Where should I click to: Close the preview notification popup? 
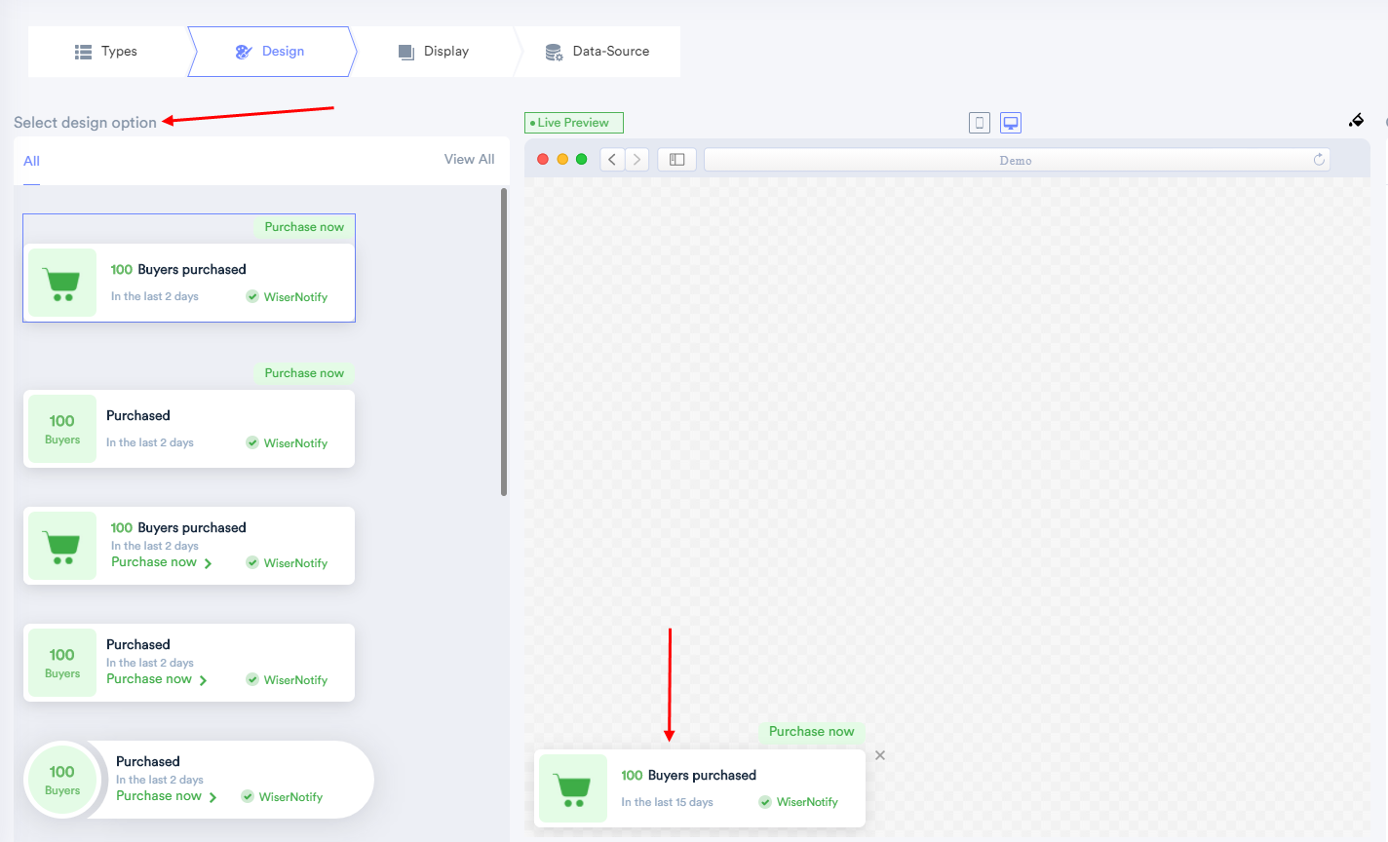coord(880,755)
